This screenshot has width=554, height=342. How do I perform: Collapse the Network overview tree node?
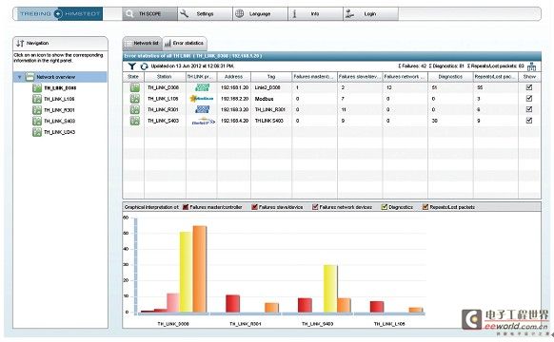pyautogui.click(x=20, y=77)
